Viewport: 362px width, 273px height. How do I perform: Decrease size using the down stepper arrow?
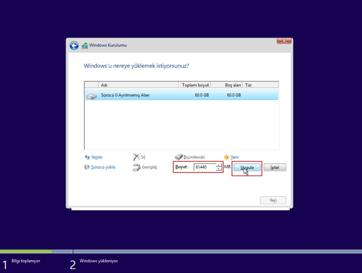coord(218,169)
